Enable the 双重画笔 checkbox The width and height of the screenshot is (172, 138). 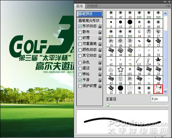click(x=80, y=44)
